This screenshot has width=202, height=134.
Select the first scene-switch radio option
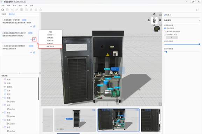(165, 28)
